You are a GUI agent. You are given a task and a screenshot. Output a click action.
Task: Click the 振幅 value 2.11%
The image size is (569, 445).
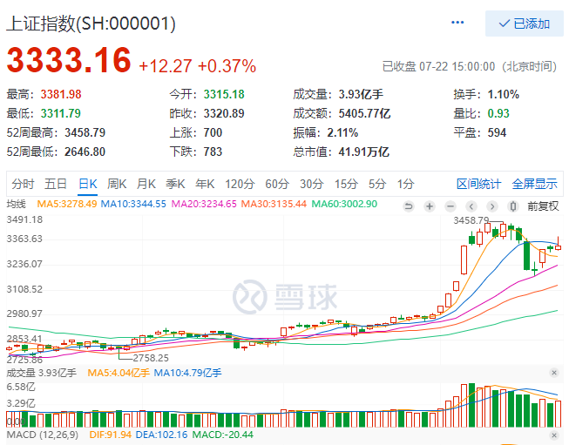342,132
